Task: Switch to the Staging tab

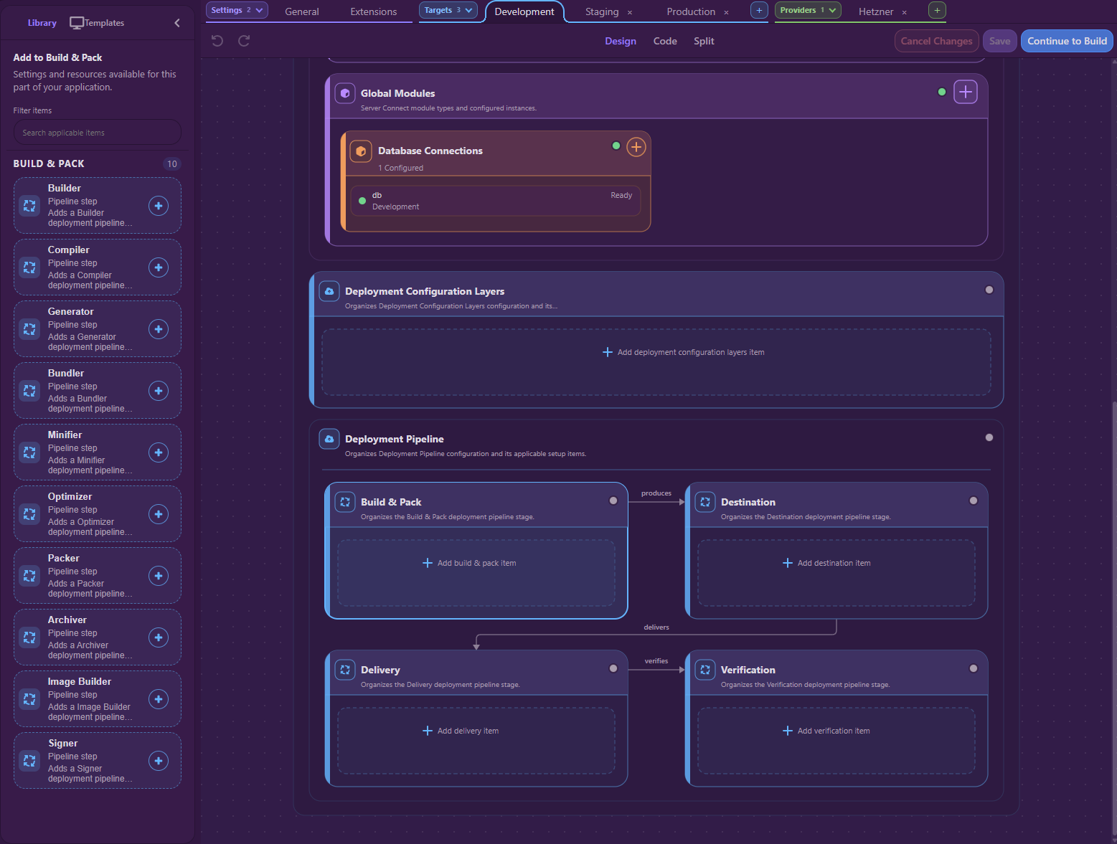Action: click(602, 11)
